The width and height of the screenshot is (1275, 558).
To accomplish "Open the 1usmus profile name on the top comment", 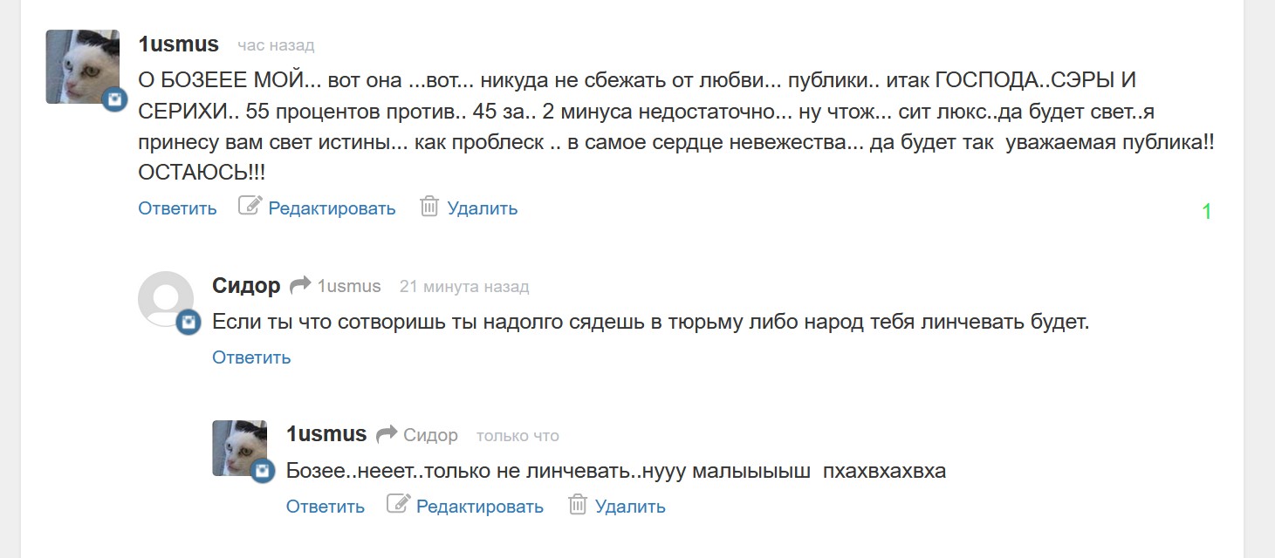I will click(x=179, y=44).
